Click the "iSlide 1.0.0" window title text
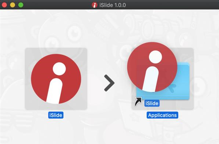 pos(113,5)
